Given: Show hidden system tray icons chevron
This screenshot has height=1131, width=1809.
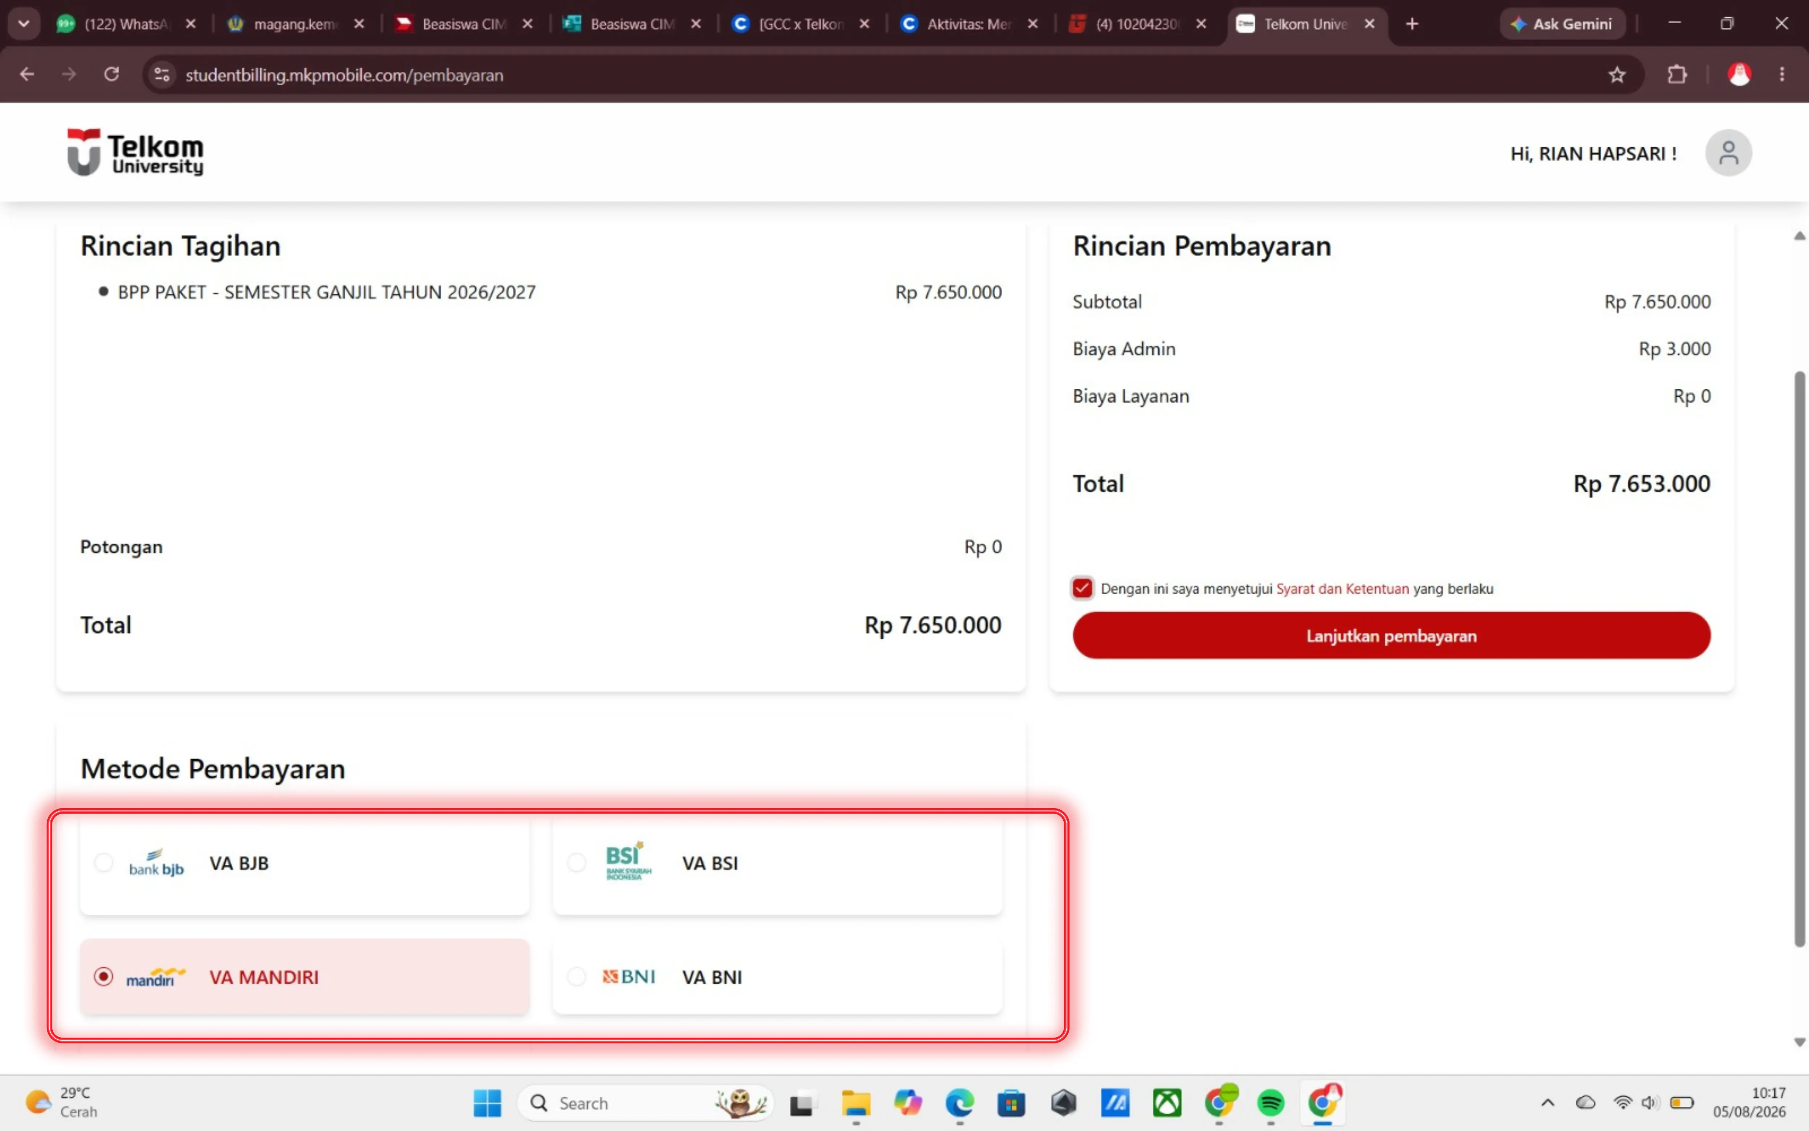Looking at the screenshot, I should pos(1548,1102).
